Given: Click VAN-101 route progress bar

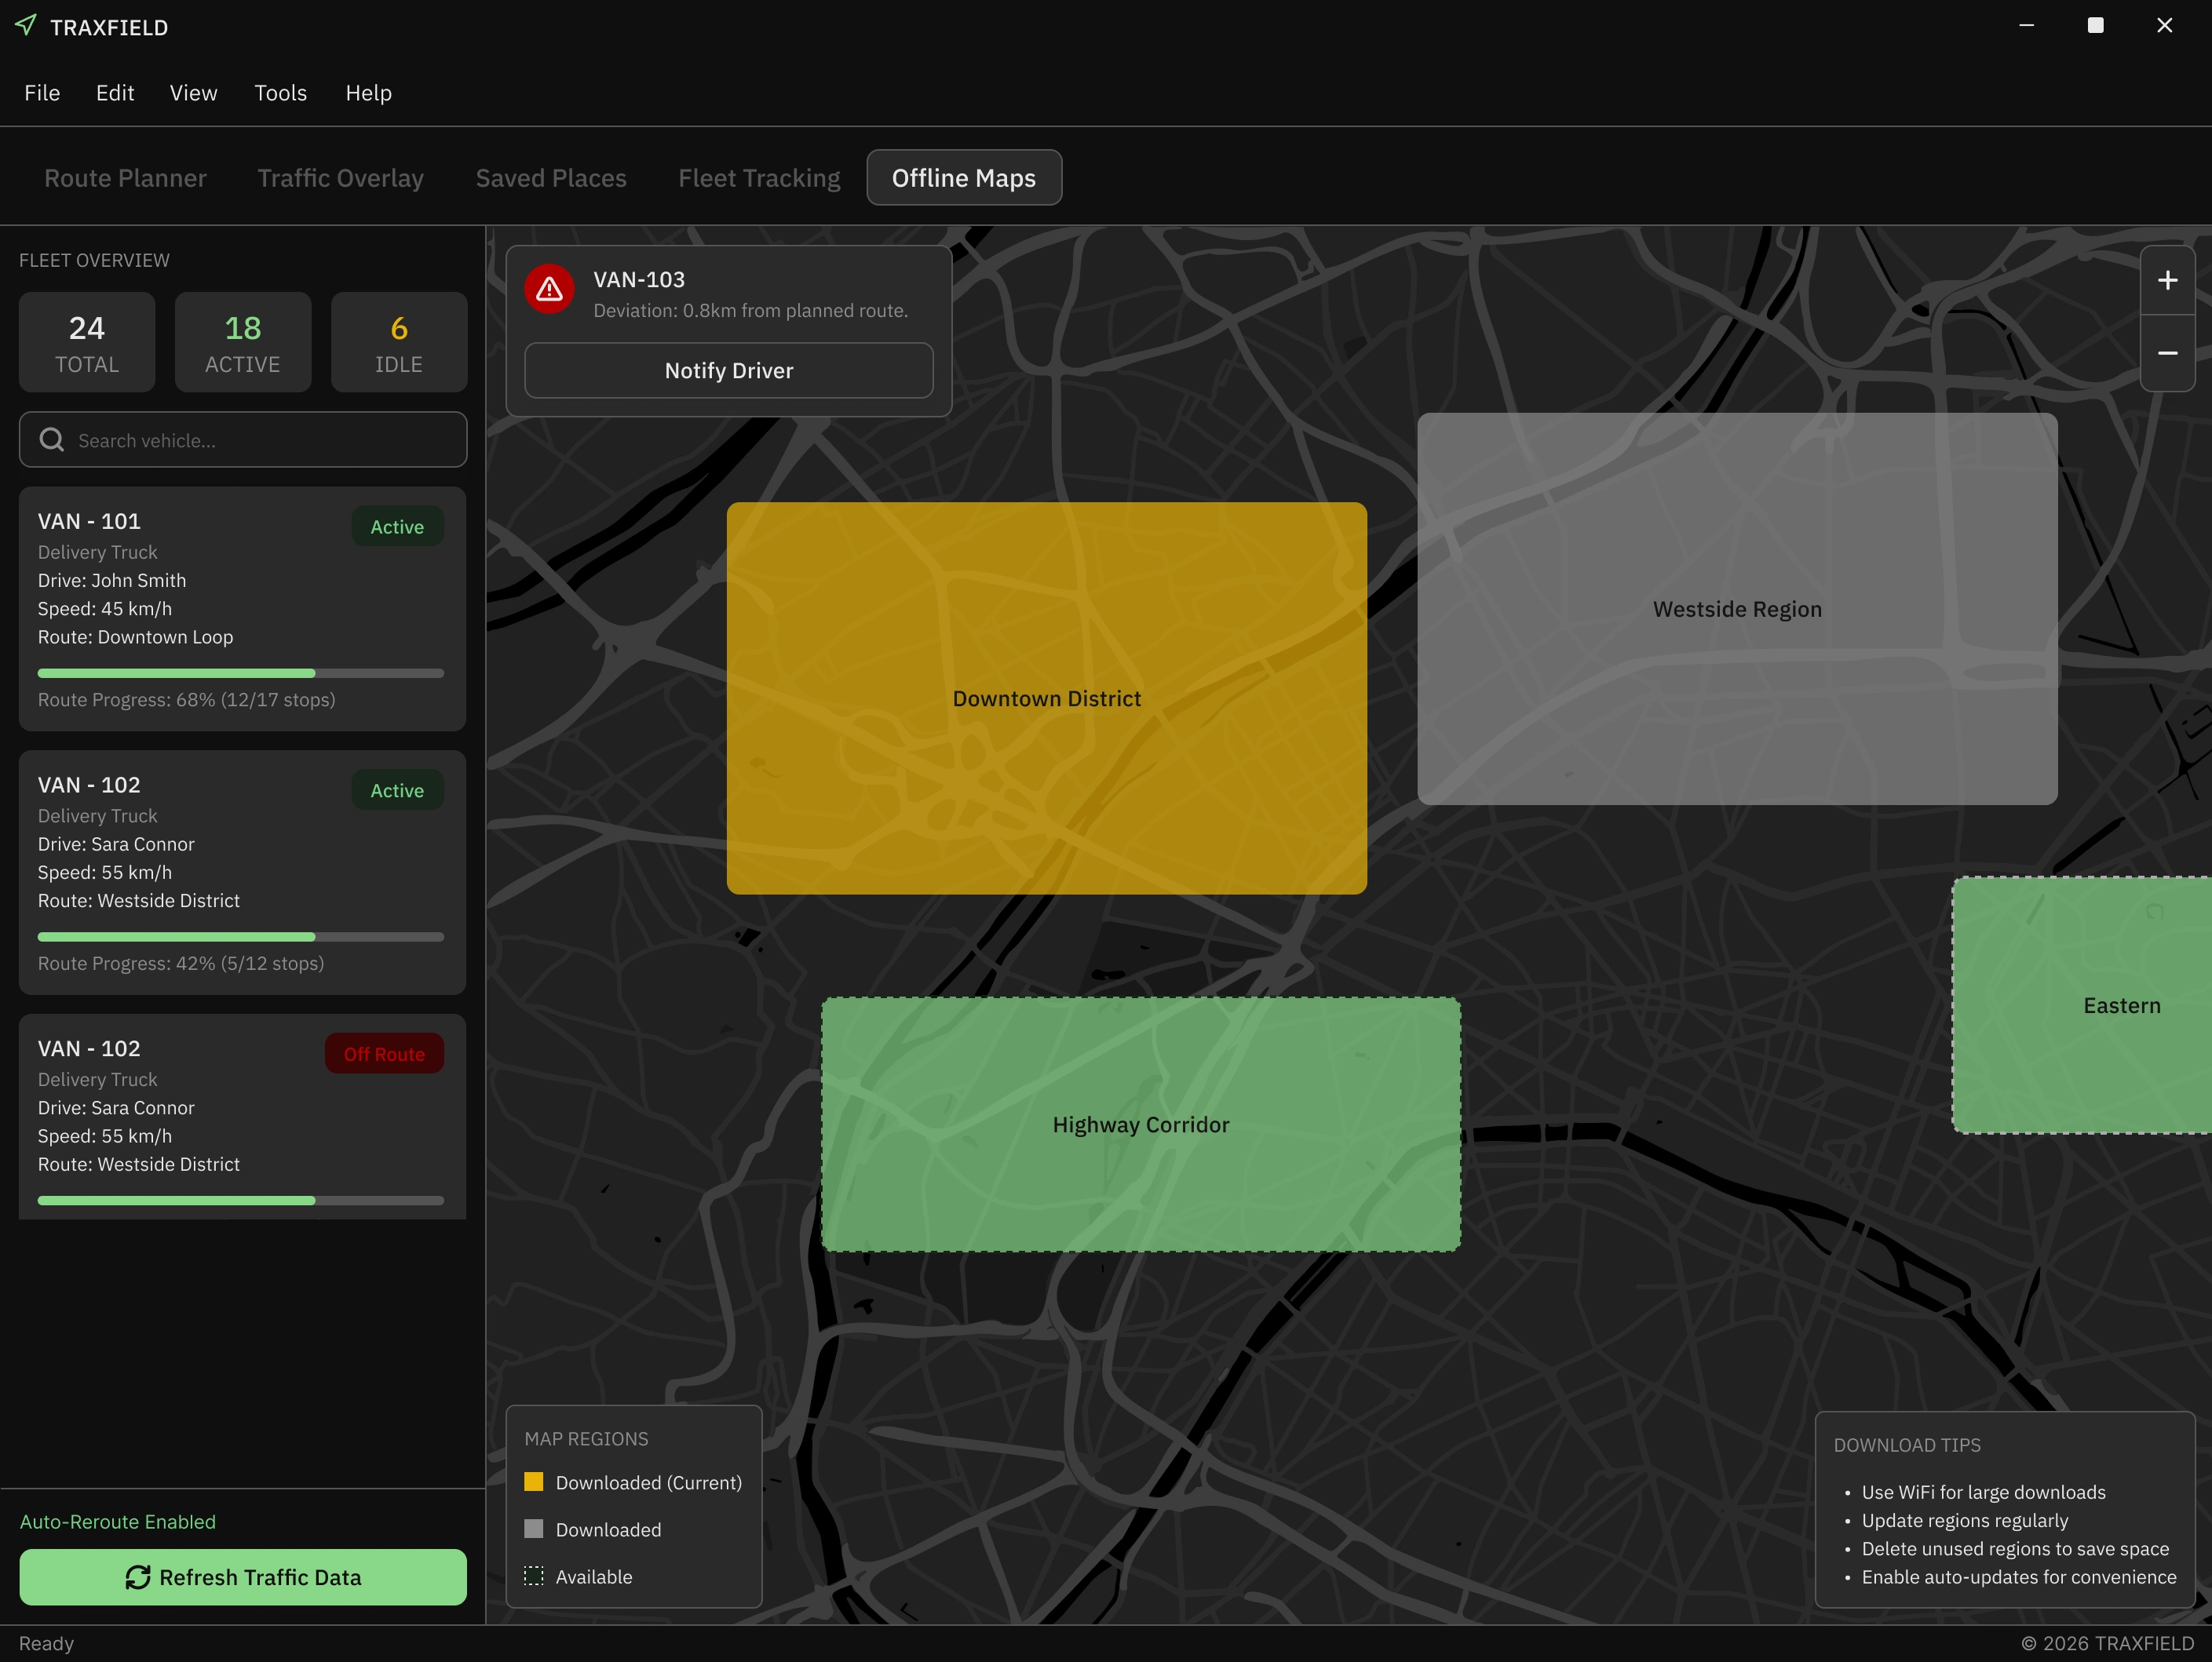Looking at the screenshot, I should (240, 673).
